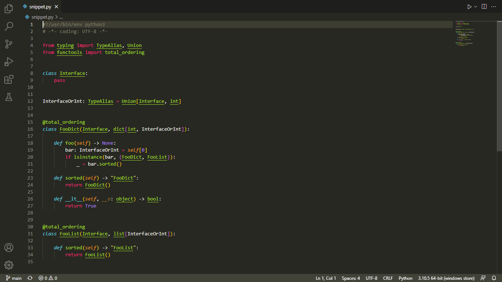Open the editor More Actions menu

pyautogui.click(x=494, y=6)
